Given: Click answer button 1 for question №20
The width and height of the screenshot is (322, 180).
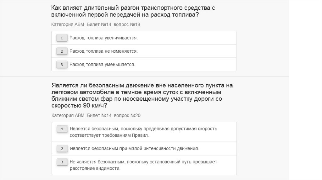Looking at the screenshot, I should click(x=62, y=129).
